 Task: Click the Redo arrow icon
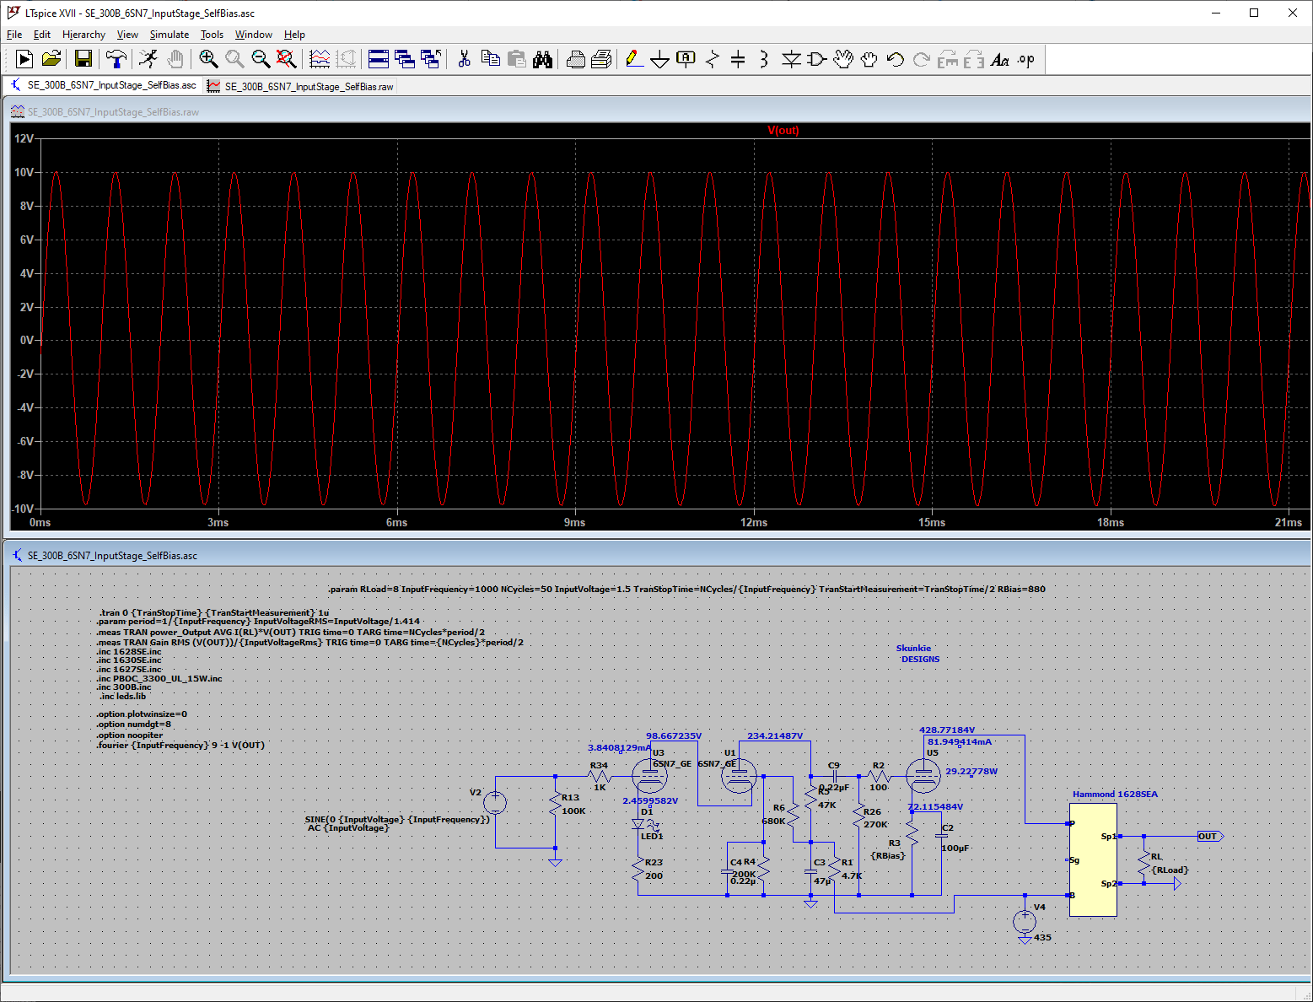pyautogui.click(x=921, y=59)
